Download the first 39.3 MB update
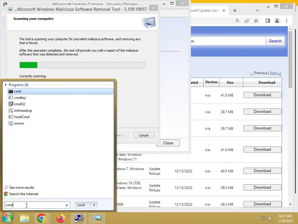The width and height of the screenshot is (298, 224). pos(262,188)
